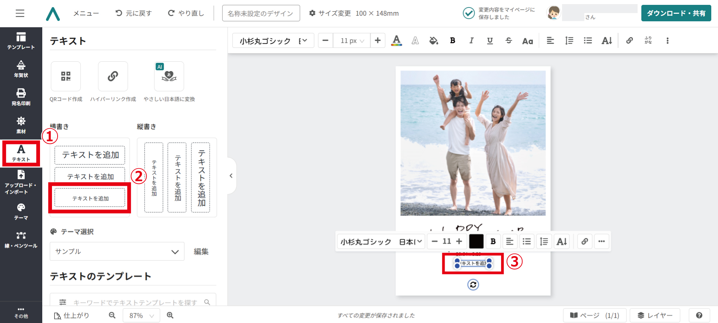This screenshot has height=323, width=718.
Task: Expand the サンプル theme dropdown
Action: pyautogui.click(x=117, y=252)
